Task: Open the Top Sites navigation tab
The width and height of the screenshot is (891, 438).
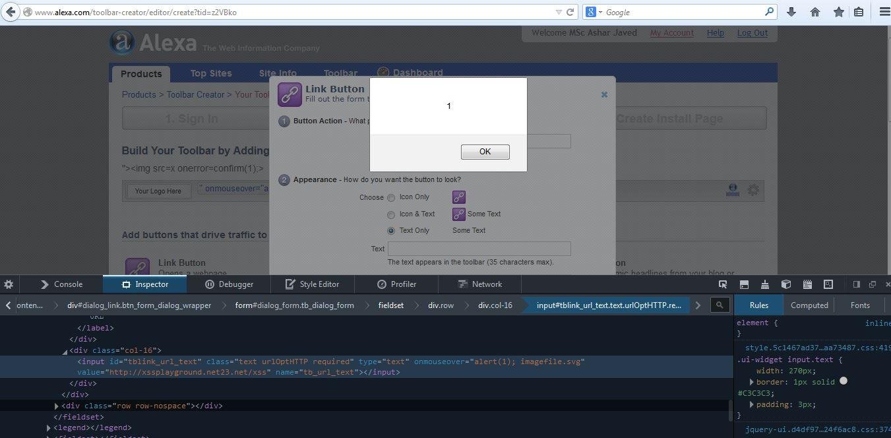Action: (211, 73)
